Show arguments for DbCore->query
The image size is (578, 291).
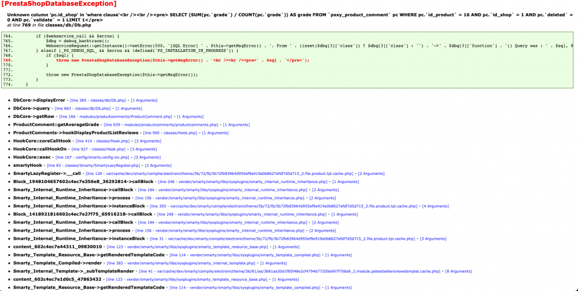coord(129,109)
